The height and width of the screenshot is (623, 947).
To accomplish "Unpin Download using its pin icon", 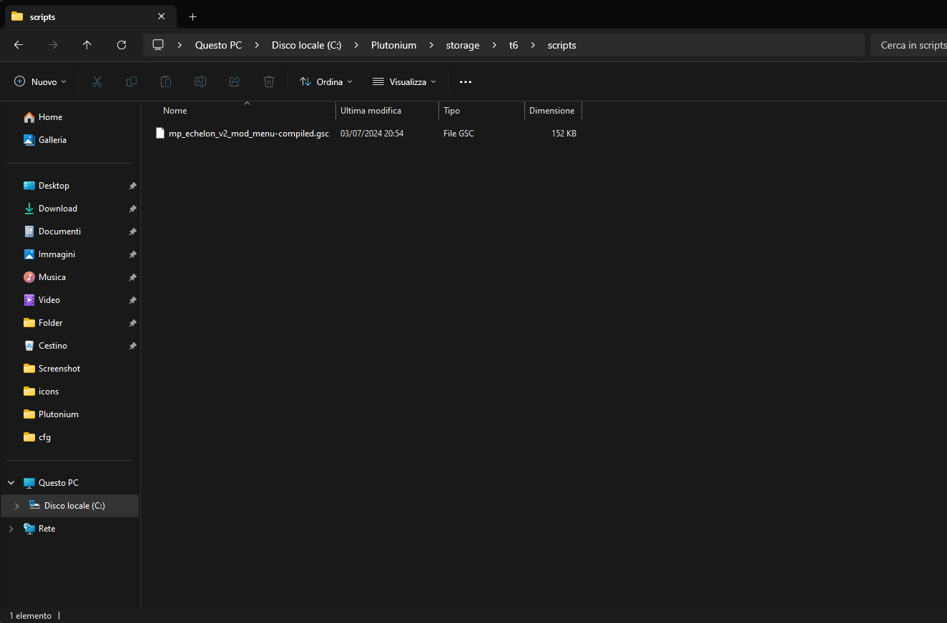I will (x=132, y=209).
